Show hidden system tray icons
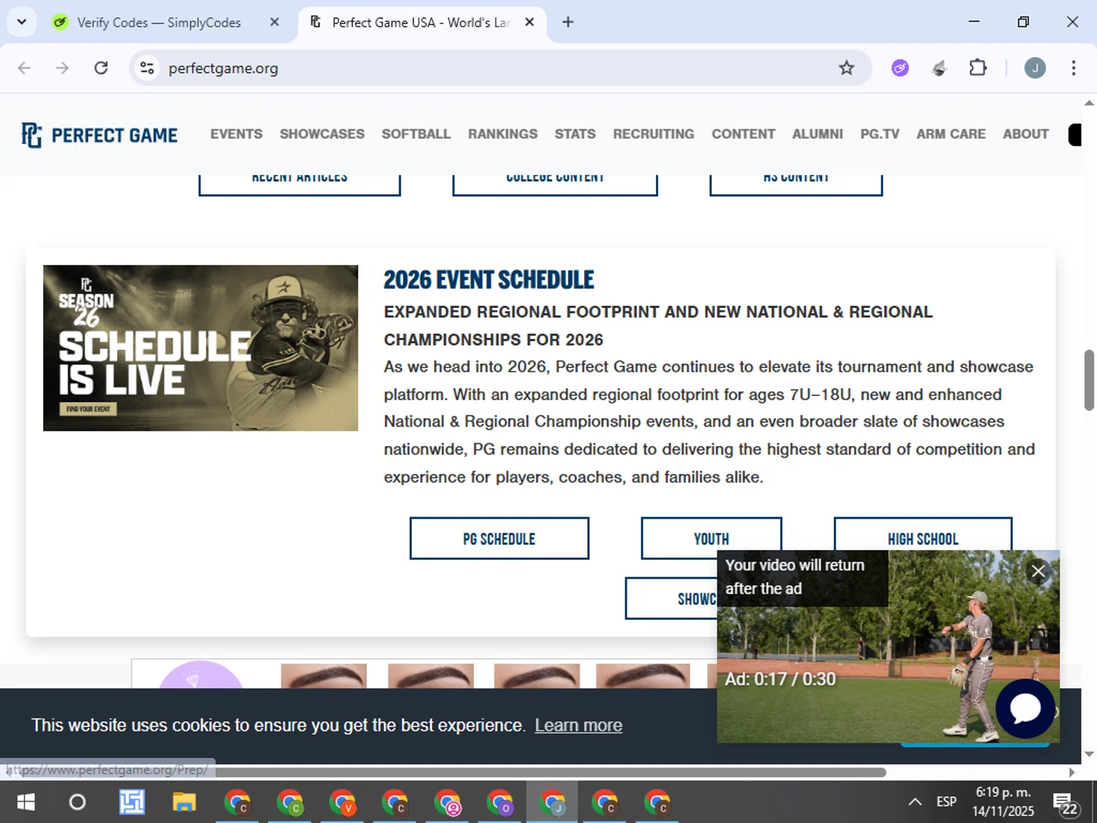Screen dimensions: 1097x823 pyautogui.click(x=915, y=803)
